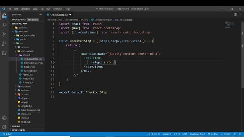Open the Go menu
Image resolution: width=244 pixels, height=137 pixels.
pos(42,9)
